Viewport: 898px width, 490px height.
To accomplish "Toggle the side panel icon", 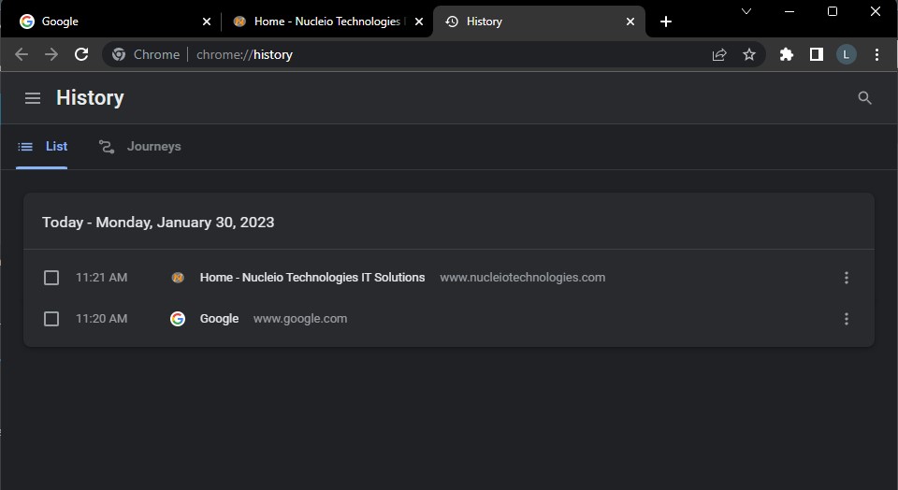I will point(816,54).
